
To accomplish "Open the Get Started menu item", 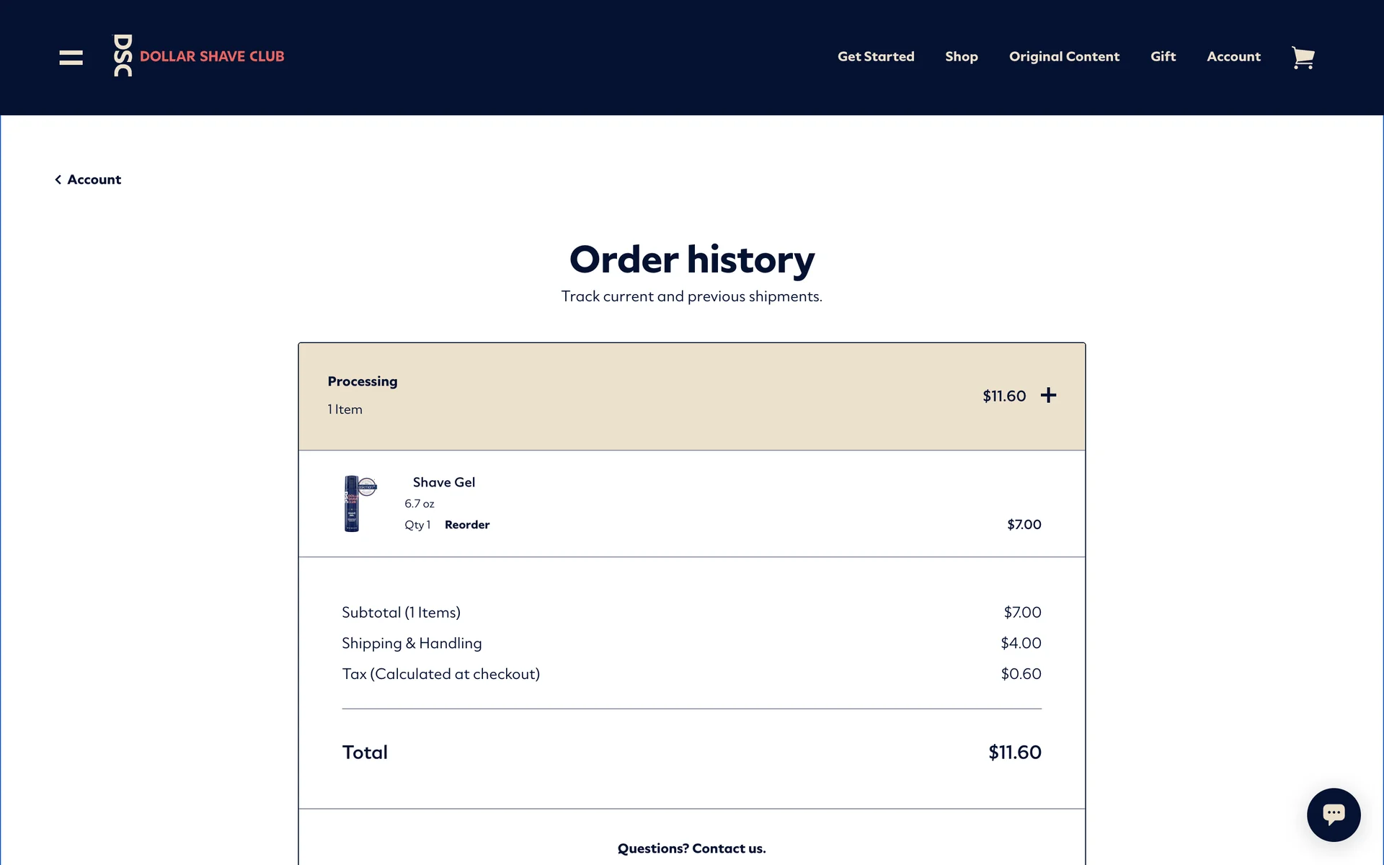I will point(875,56).
